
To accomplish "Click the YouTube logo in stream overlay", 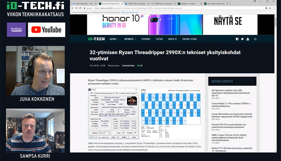I will click(47, 29).
